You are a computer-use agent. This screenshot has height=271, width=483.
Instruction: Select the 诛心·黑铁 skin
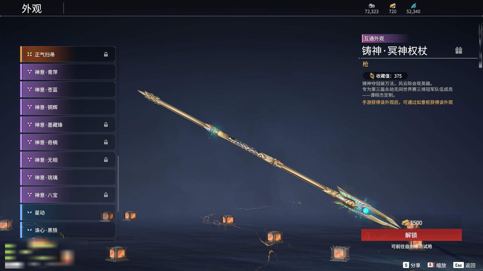point(68,230)
